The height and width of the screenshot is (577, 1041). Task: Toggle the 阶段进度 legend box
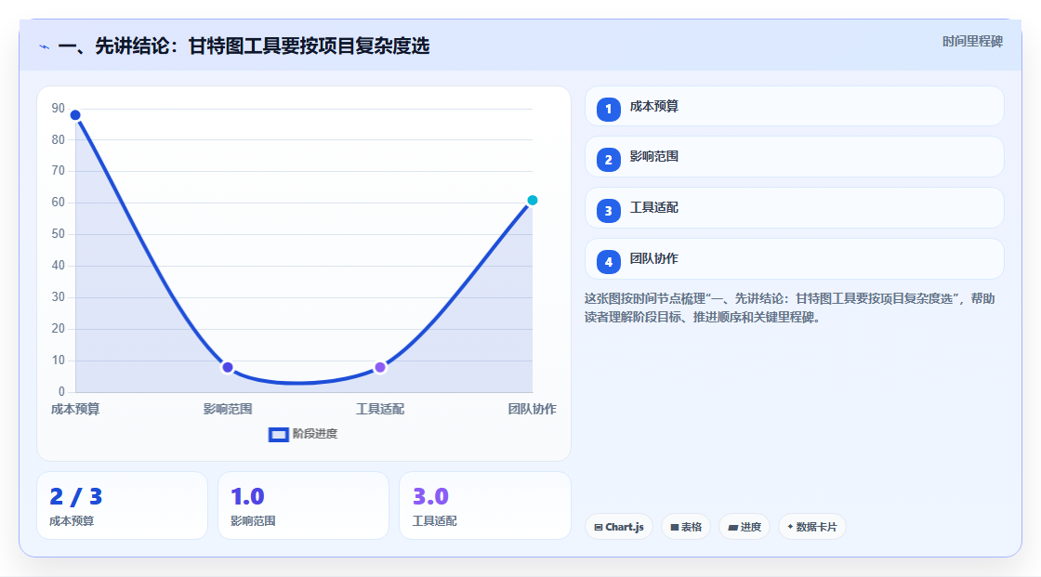278,435
